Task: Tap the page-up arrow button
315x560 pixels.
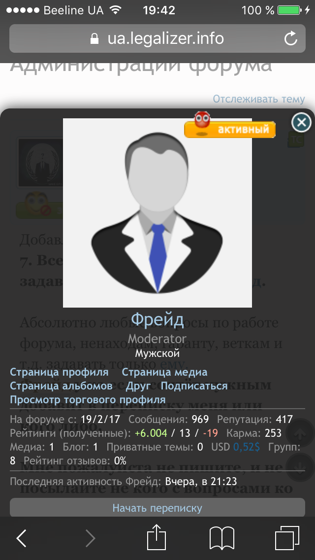Action: pyautogui.click(x=300, y=434)
